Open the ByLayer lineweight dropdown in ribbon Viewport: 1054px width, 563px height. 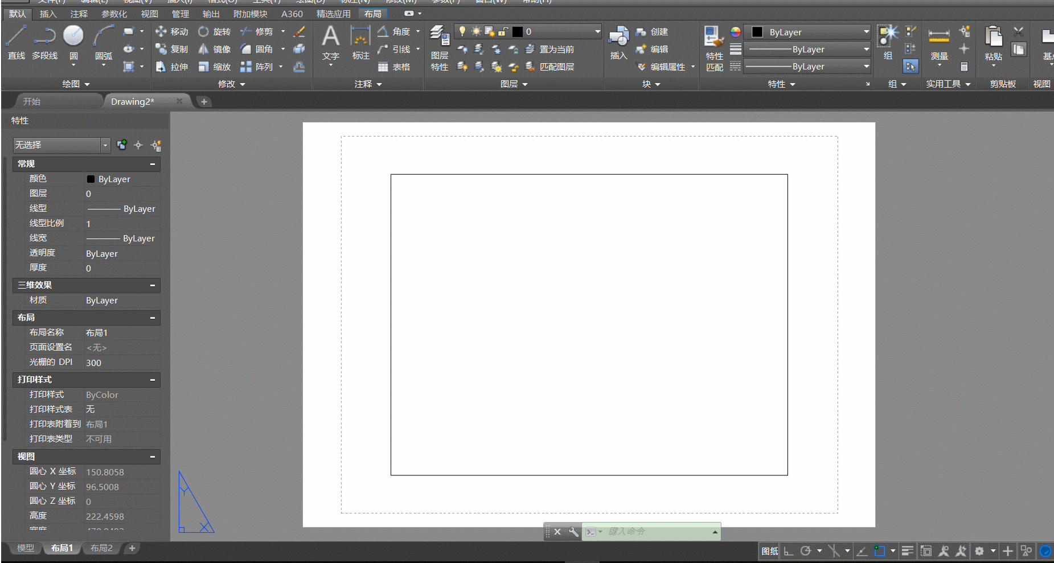807,50
